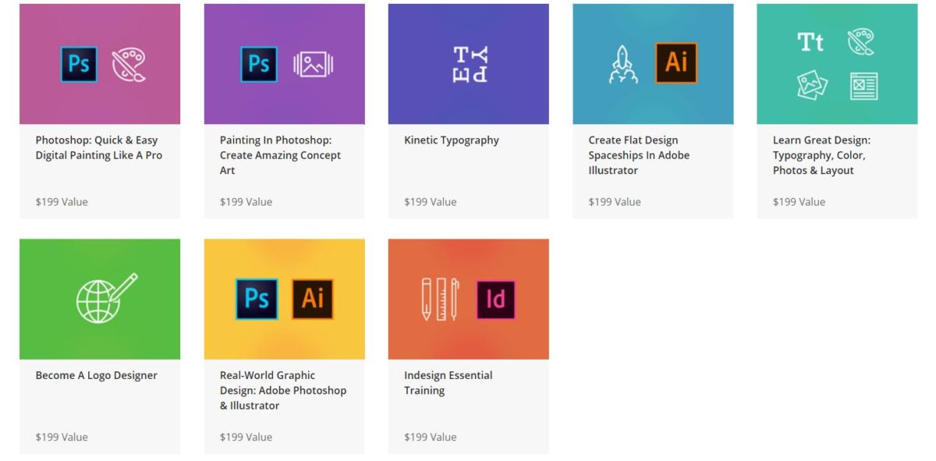Click the Ai icon next to the rocket
Image resolution: width=936 pixels, height=461 pixels.
tap(675, 63)
